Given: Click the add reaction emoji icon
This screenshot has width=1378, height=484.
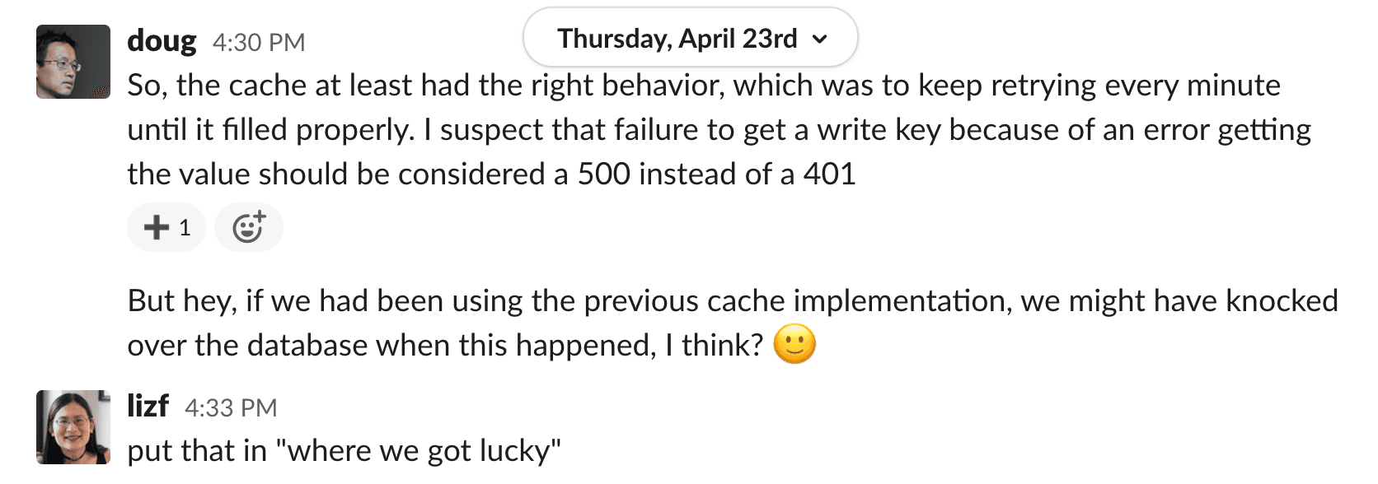Looking at the screenshot, I should (248, 227).
